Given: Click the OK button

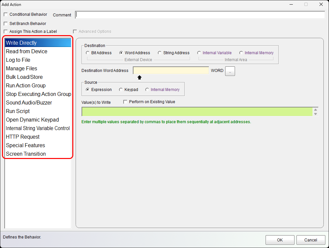Looking at the screenshot, I should tap(280, 240).
